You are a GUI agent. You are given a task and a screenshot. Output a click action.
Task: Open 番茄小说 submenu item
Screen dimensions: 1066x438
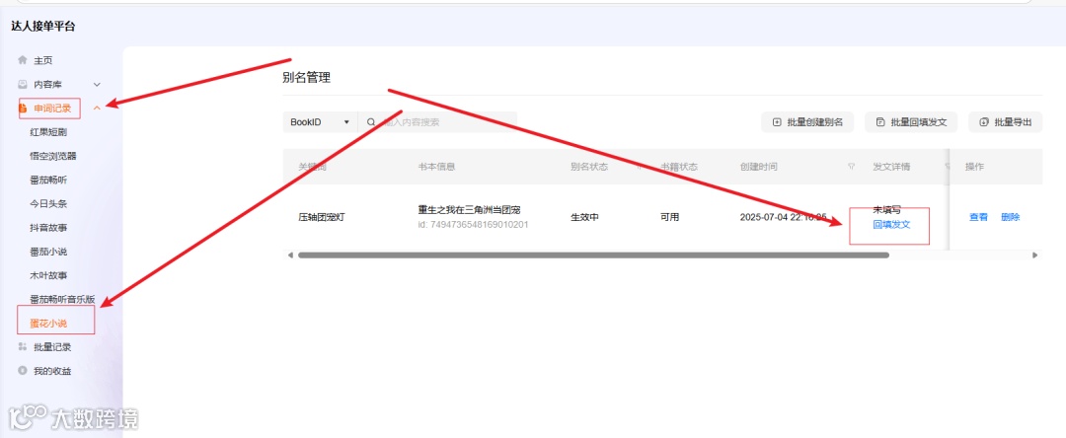coord(48,252)
